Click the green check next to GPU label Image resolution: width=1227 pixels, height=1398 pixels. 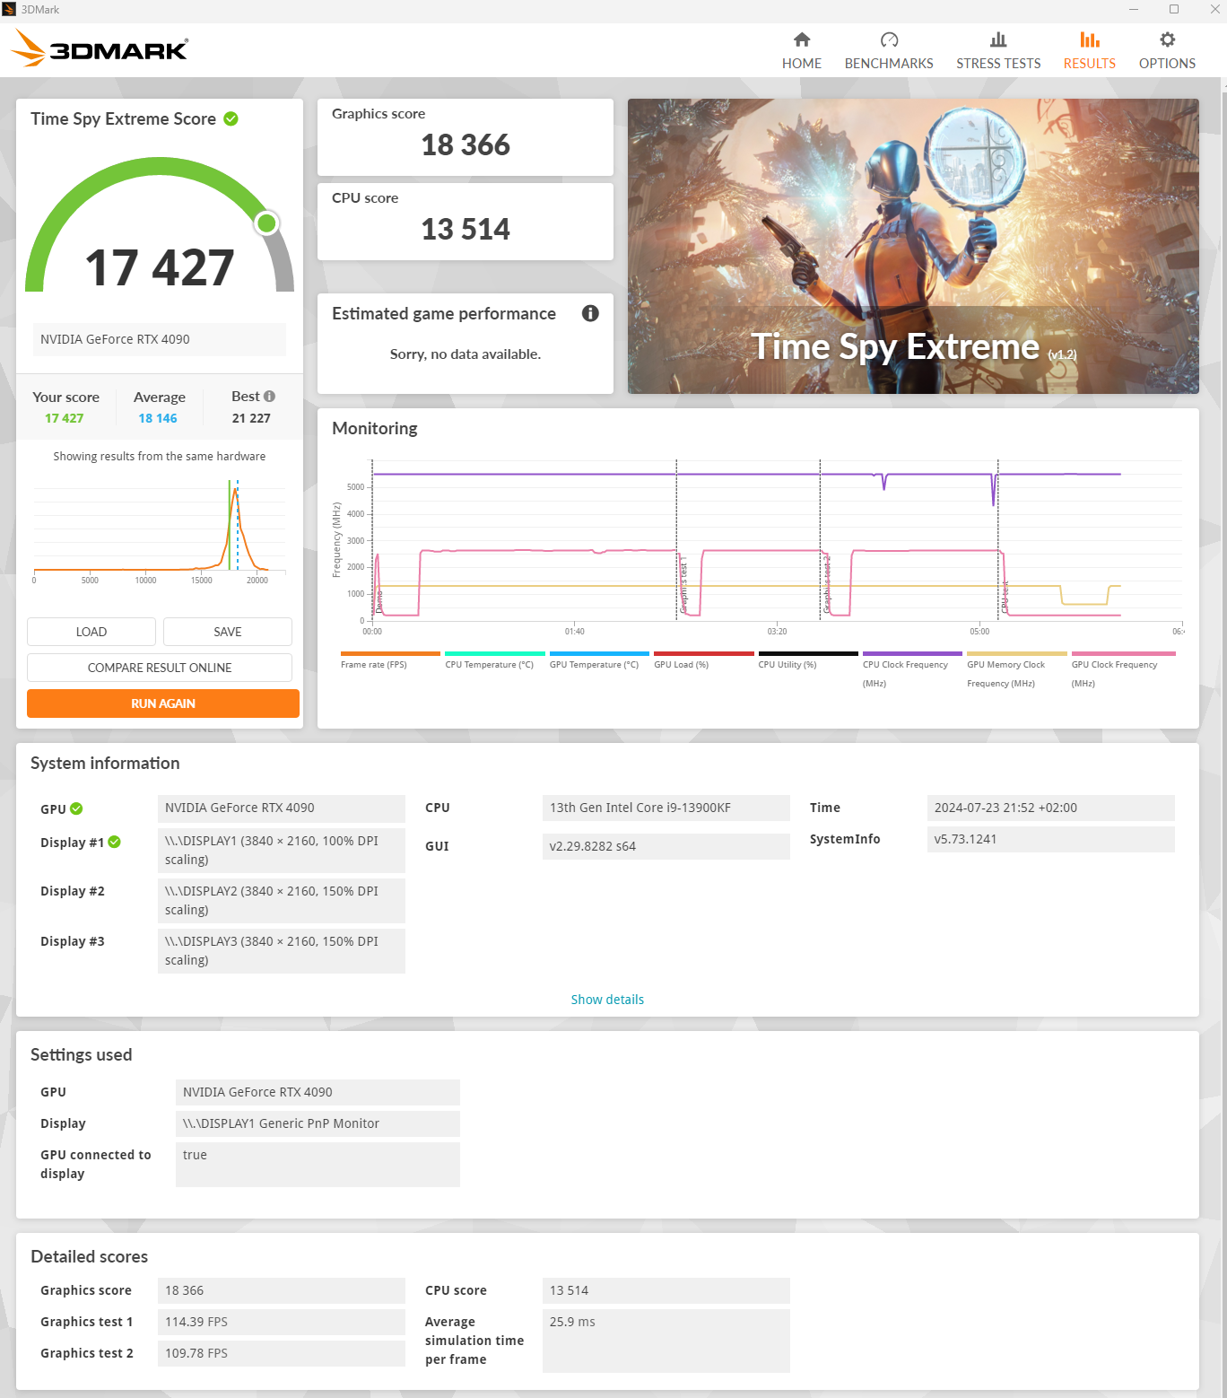click(x=76, y=808)
